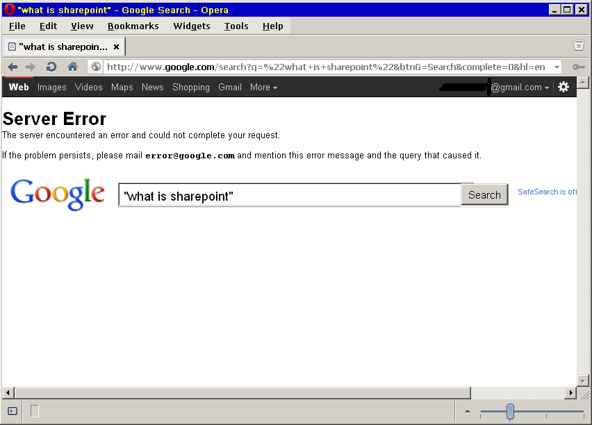This screenshot has height=425, width=592.
Task: Close the "what is sharepoin..." tab
Action: point(116,47)
